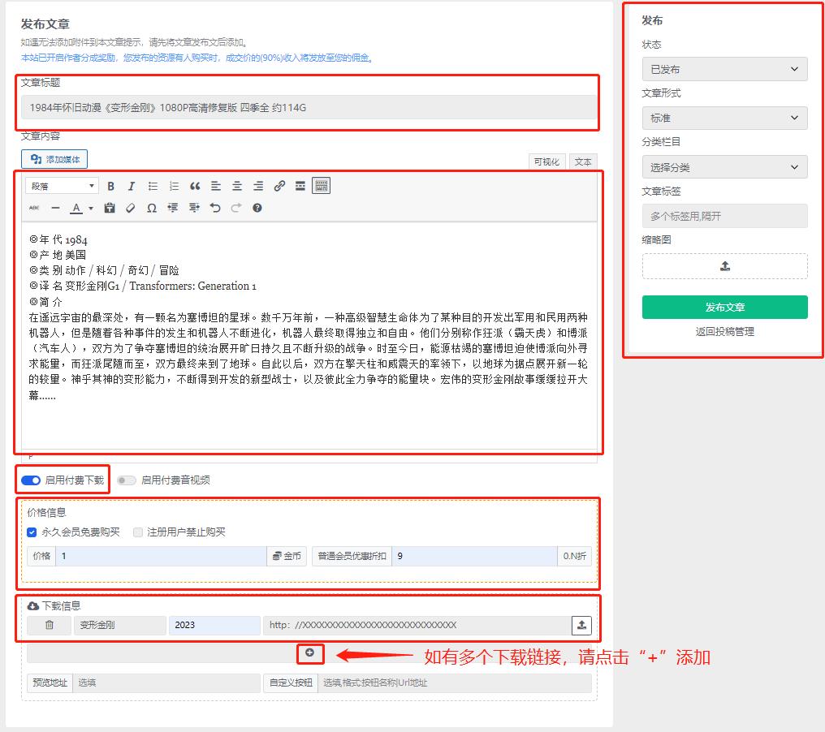This screenshot has height=732, width=825.
Task: Apply blockquote formatting
Action: coord(195,186)
